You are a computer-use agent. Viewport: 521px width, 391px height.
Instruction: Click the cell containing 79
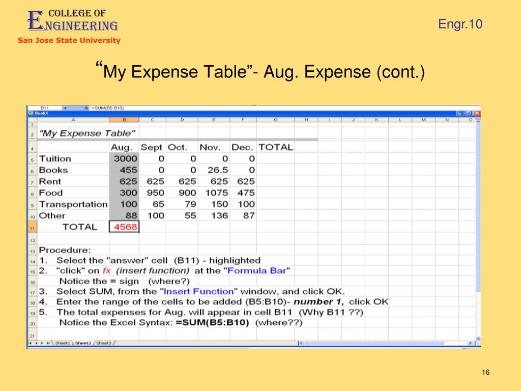(182, 204)
